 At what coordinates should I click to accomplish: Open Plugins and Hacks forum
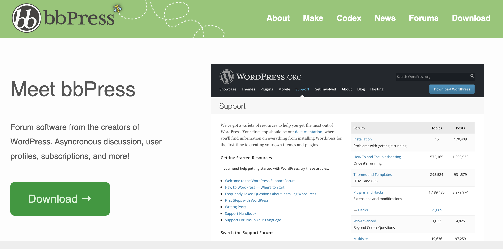[x=368, y=192]
